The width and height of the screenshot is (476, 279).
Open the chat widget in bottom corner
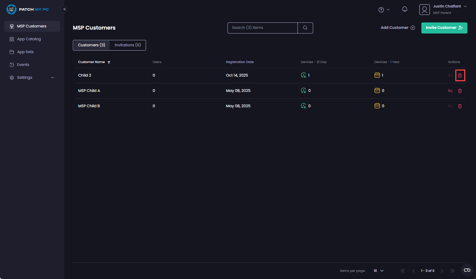467,270
